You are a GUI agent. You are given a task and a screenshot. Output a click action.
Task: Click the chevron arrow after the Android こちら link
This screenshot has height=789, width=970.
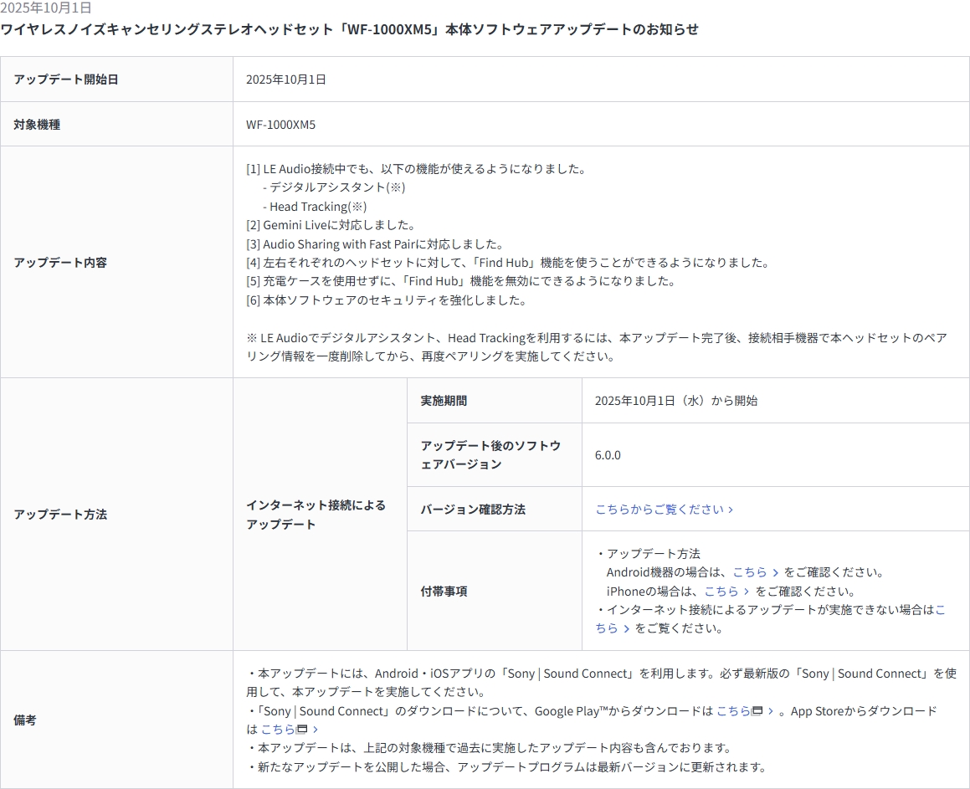(776, 573)
